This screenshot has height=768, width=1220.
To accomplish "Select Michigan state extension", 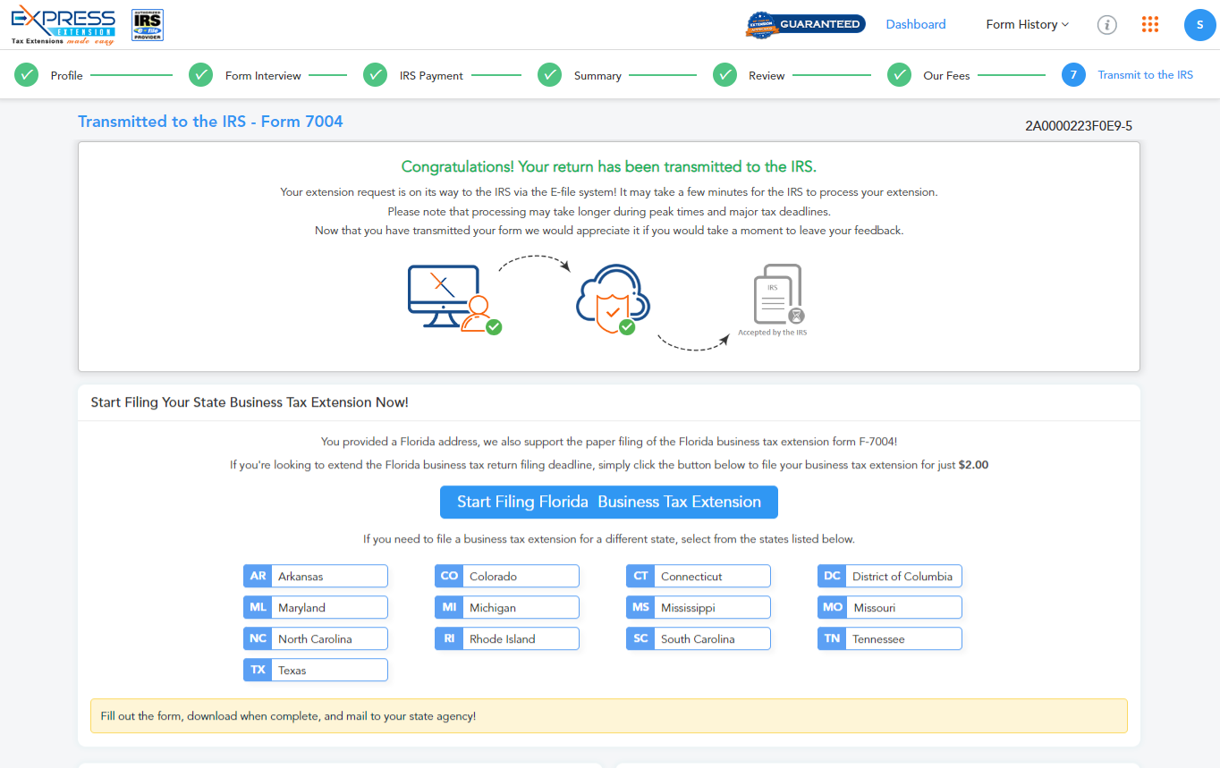I will (507, 608).
